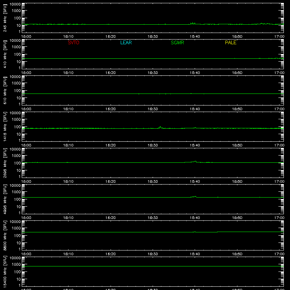
Task: Click the 16:30 label under the 1415 MHz panel
Action: coord(153,145)
